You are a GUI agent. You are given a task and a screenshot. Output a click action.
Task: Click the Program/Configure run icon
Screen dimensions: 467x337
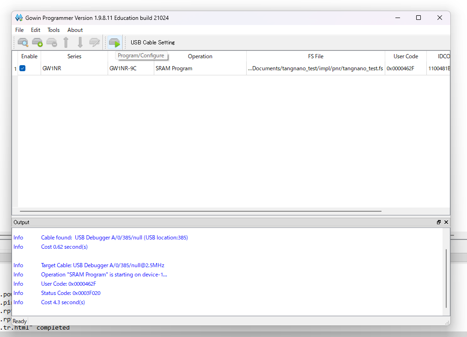click(115, 43)
